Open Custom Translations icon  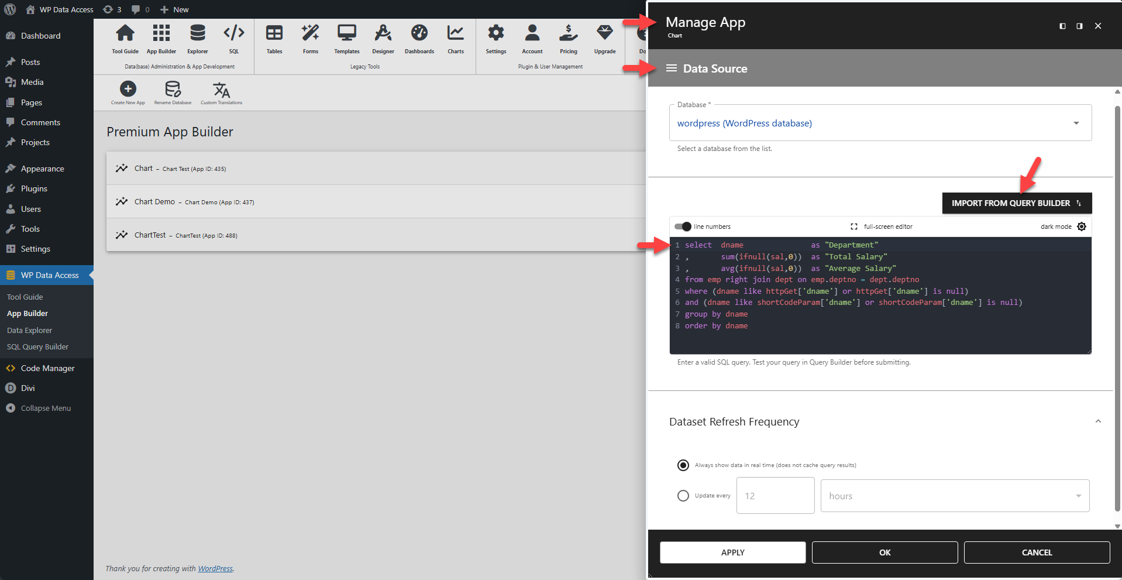[221, 90]
